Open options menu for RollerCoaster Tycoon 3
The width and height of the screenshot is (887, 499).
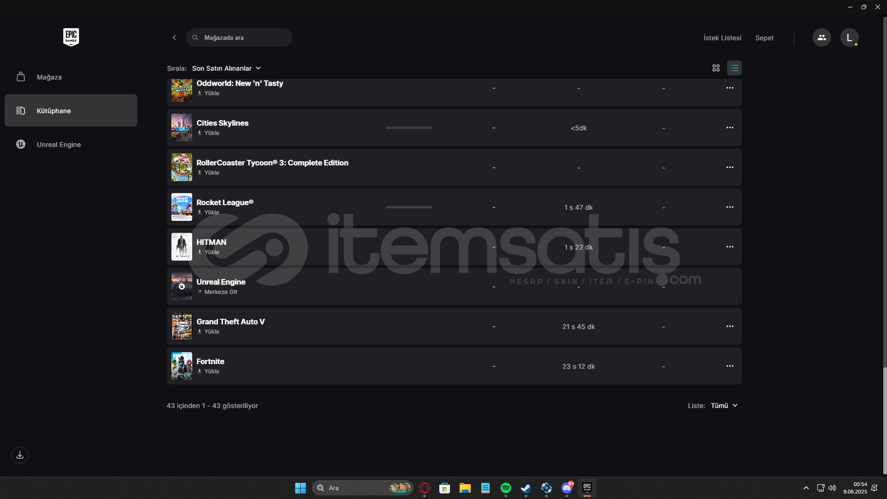[x=730, y=167]
